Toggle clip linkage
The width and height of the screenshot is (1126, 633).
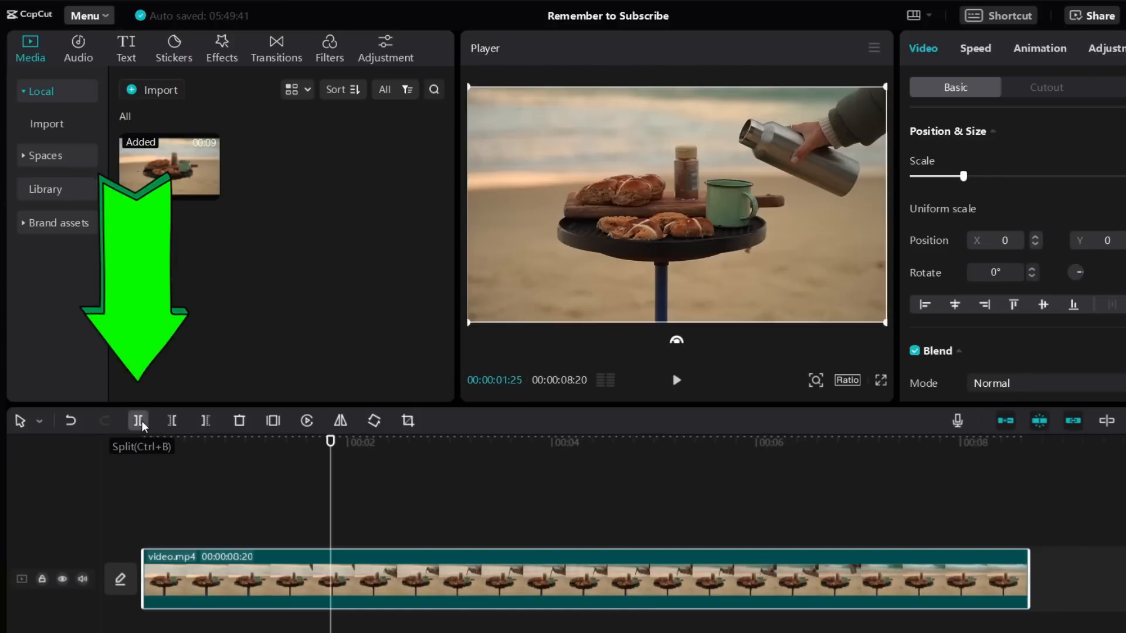click(1073, 420)
